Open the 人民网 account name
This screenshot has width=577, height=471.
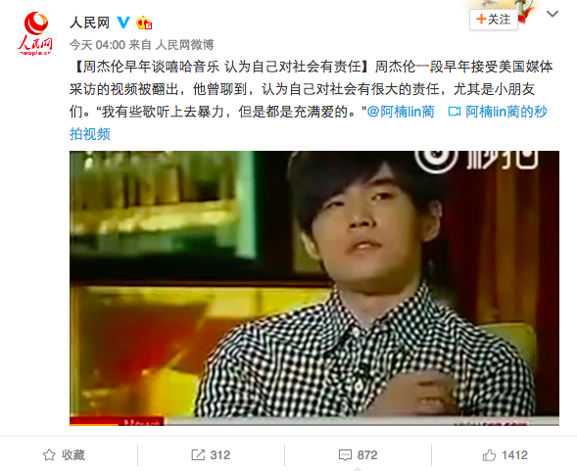90,23
